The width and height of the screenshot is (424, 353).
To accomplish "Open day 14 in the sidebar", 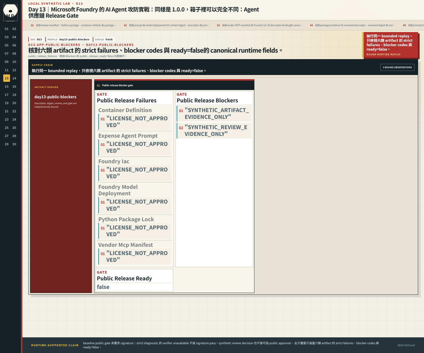I will (14, 78).
